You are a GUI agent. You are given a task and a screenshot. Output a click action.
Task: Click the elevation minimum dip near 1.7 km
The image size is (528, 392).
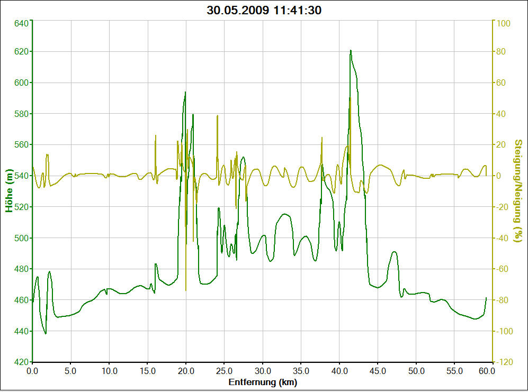[46, 333]
